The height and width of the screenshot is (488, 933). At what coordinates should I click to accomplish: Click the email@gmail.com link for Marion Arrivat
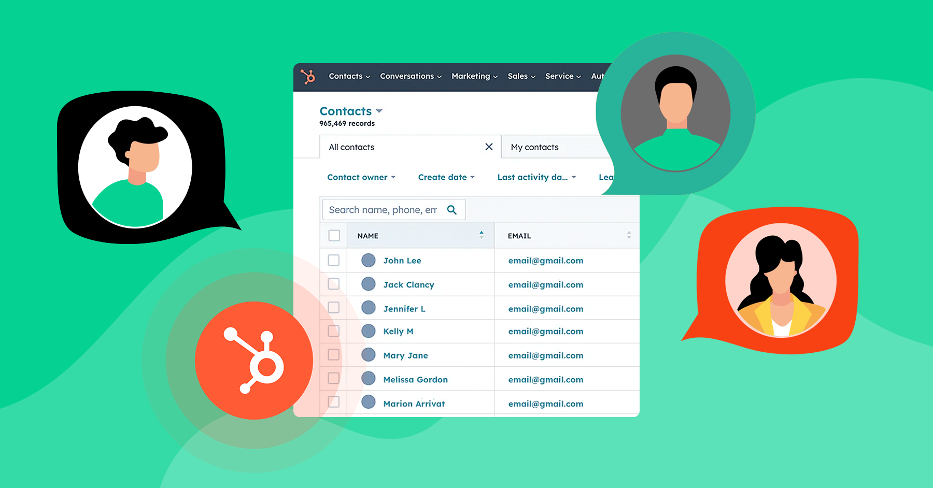(546, 404)
